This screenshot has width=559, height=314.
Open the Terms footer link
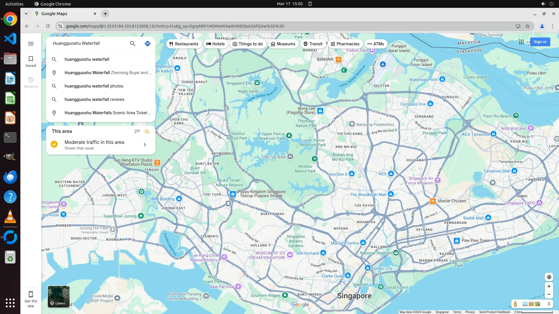457,312
